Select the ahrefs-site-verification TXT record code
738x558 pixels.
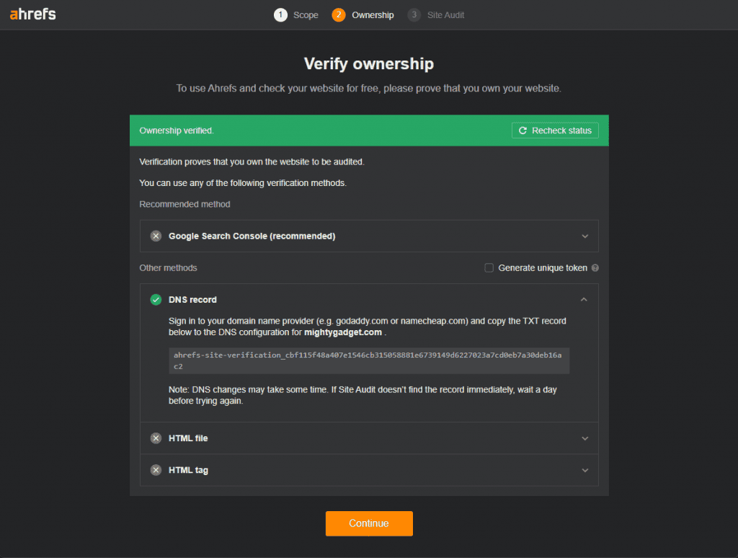pyautogui.click(x=368, y=360)
